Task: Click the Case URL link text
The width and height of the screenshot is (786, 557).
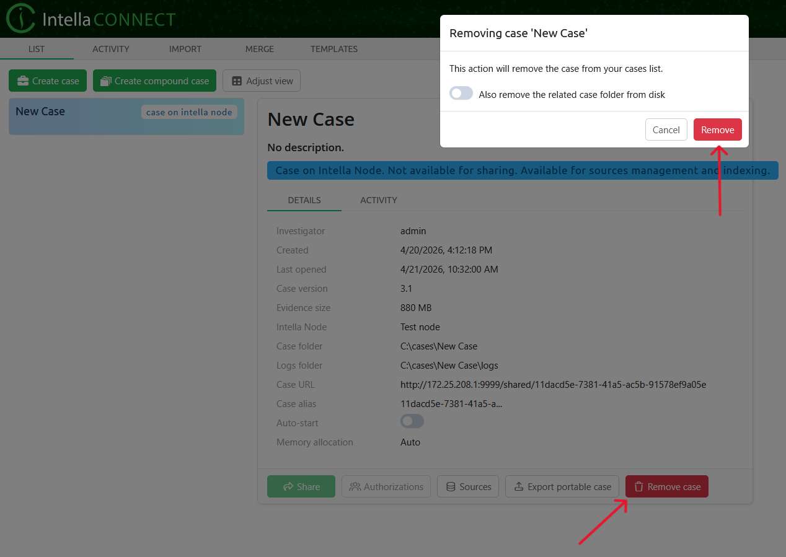Action: click(553, 385)
